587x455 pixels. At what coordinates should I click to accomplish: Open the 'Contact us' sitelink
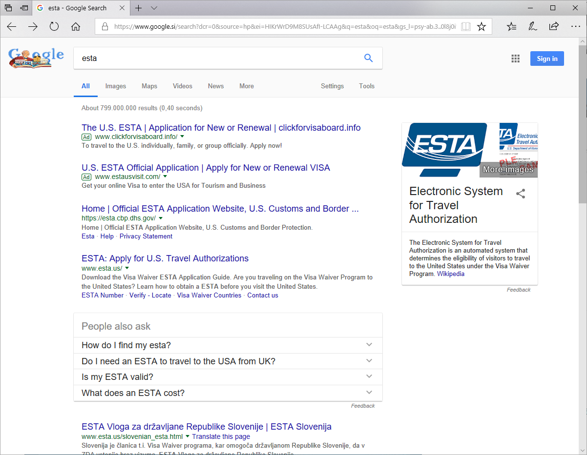(x=263, y=296)
